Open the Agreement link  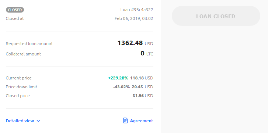tap(142, 121)
